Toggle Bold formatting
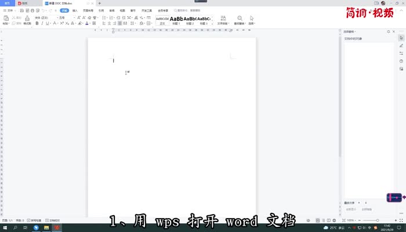Screen dimensions: 406x232 (37, 23)
